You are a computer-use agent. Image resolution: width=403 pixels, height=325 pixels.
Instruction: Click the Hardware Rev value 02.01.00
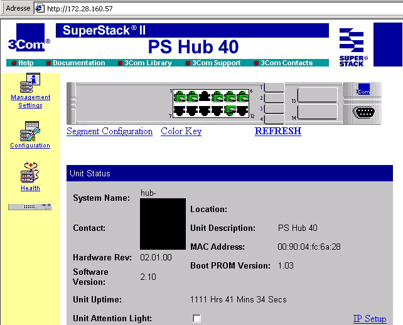click(156, 257)
